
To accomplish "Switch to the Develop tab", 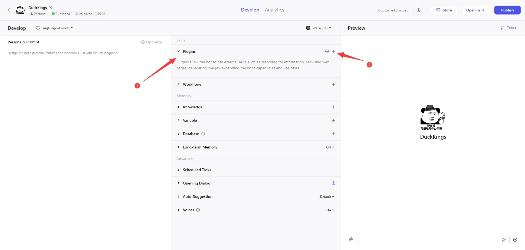I will tap(250, 10).
